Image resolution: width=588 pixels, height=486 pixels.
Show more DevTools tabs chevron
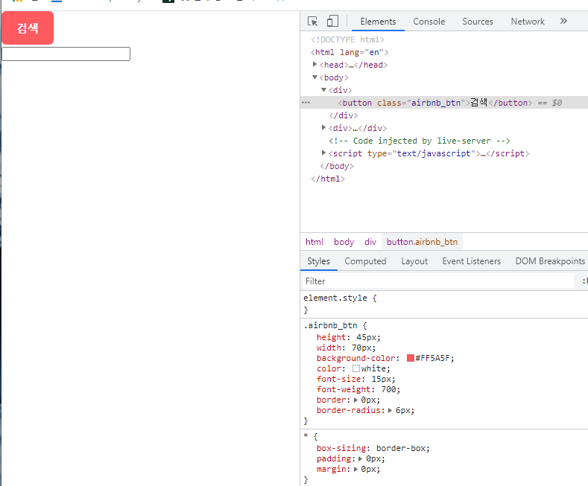coord(563,21)
